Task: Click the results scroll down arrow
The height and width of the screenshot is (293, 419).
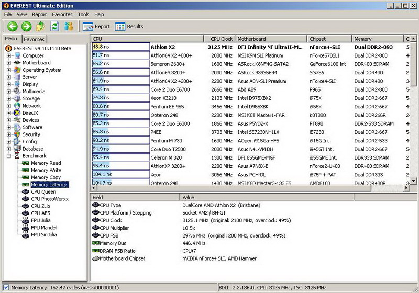Action: [x=413, y=181]
